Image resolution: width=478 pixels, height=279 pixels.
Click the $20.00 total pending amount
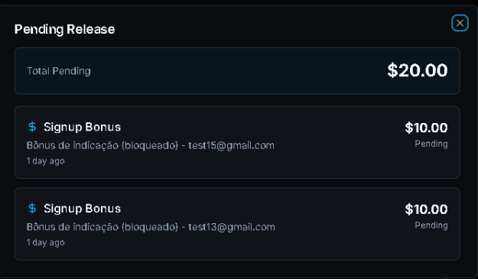pos(418,70)
